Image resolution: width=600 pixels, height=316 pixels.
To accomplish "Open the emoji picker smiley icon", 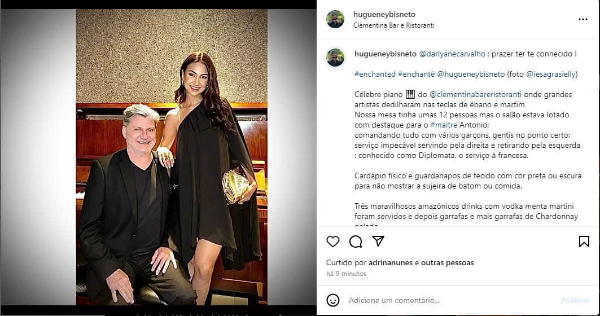I will (333, 300).
